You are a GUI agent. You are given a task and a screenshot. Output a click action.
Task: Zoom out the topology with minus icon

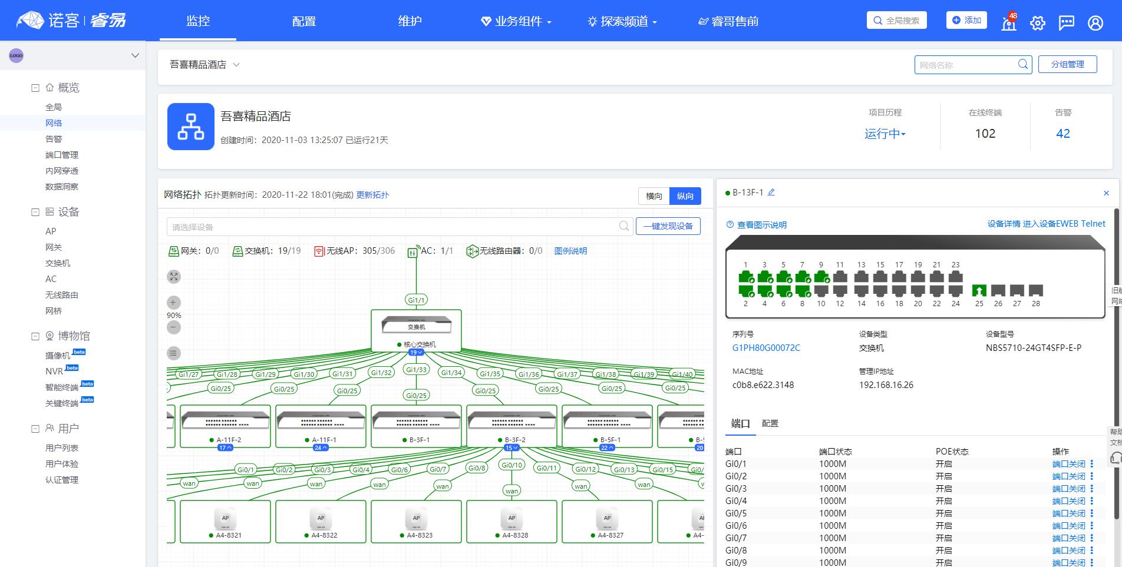(x=173, y=327)
